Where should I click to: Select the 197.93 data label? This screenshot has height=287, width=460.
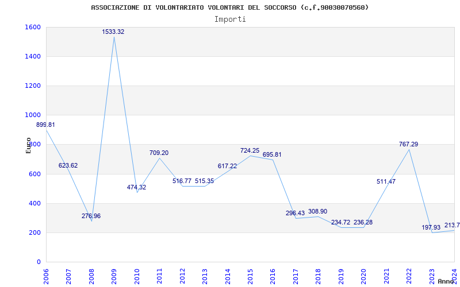click(431, 227)
